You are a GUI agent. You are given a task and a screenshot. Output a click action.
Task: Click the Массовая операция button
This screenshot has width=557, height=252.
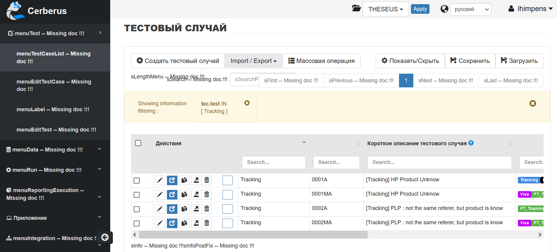pos(321,61)
